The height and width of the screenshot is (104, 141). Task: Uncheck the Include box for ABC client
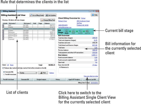(x=3, y=25)
